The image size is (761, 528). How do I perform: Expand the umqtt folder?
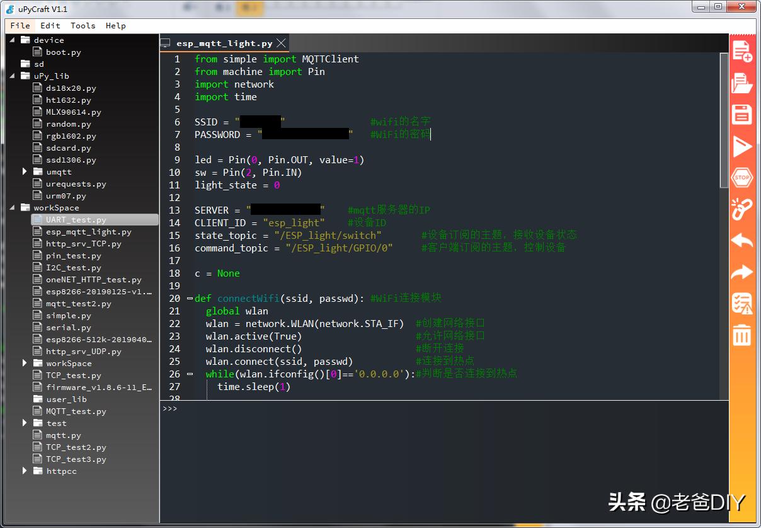coord(25,171)
